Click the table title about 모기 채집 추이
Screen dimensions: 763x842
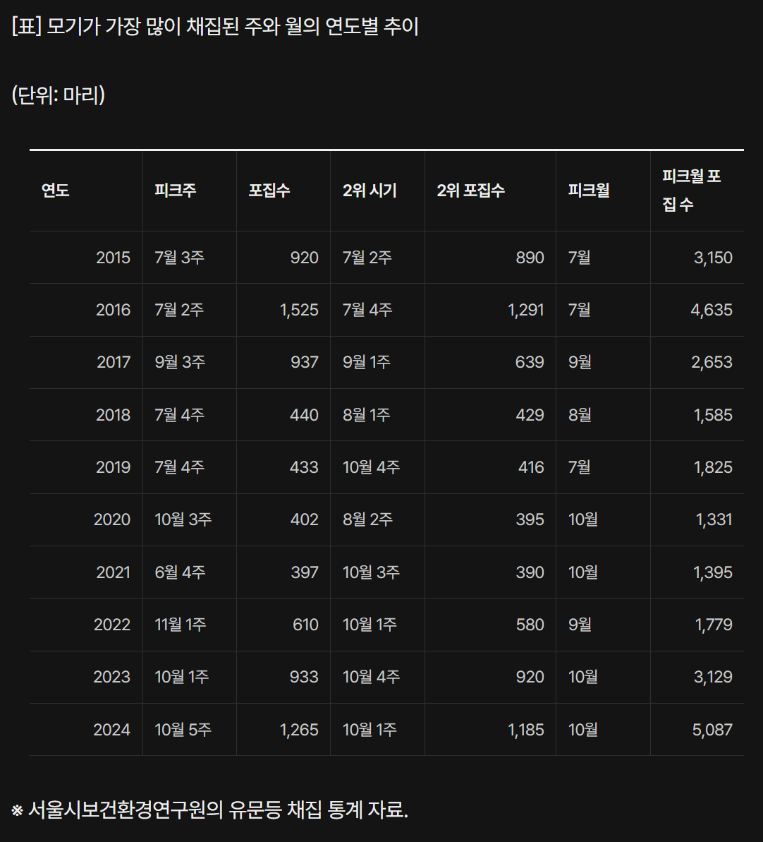click(x=215, y=28)
